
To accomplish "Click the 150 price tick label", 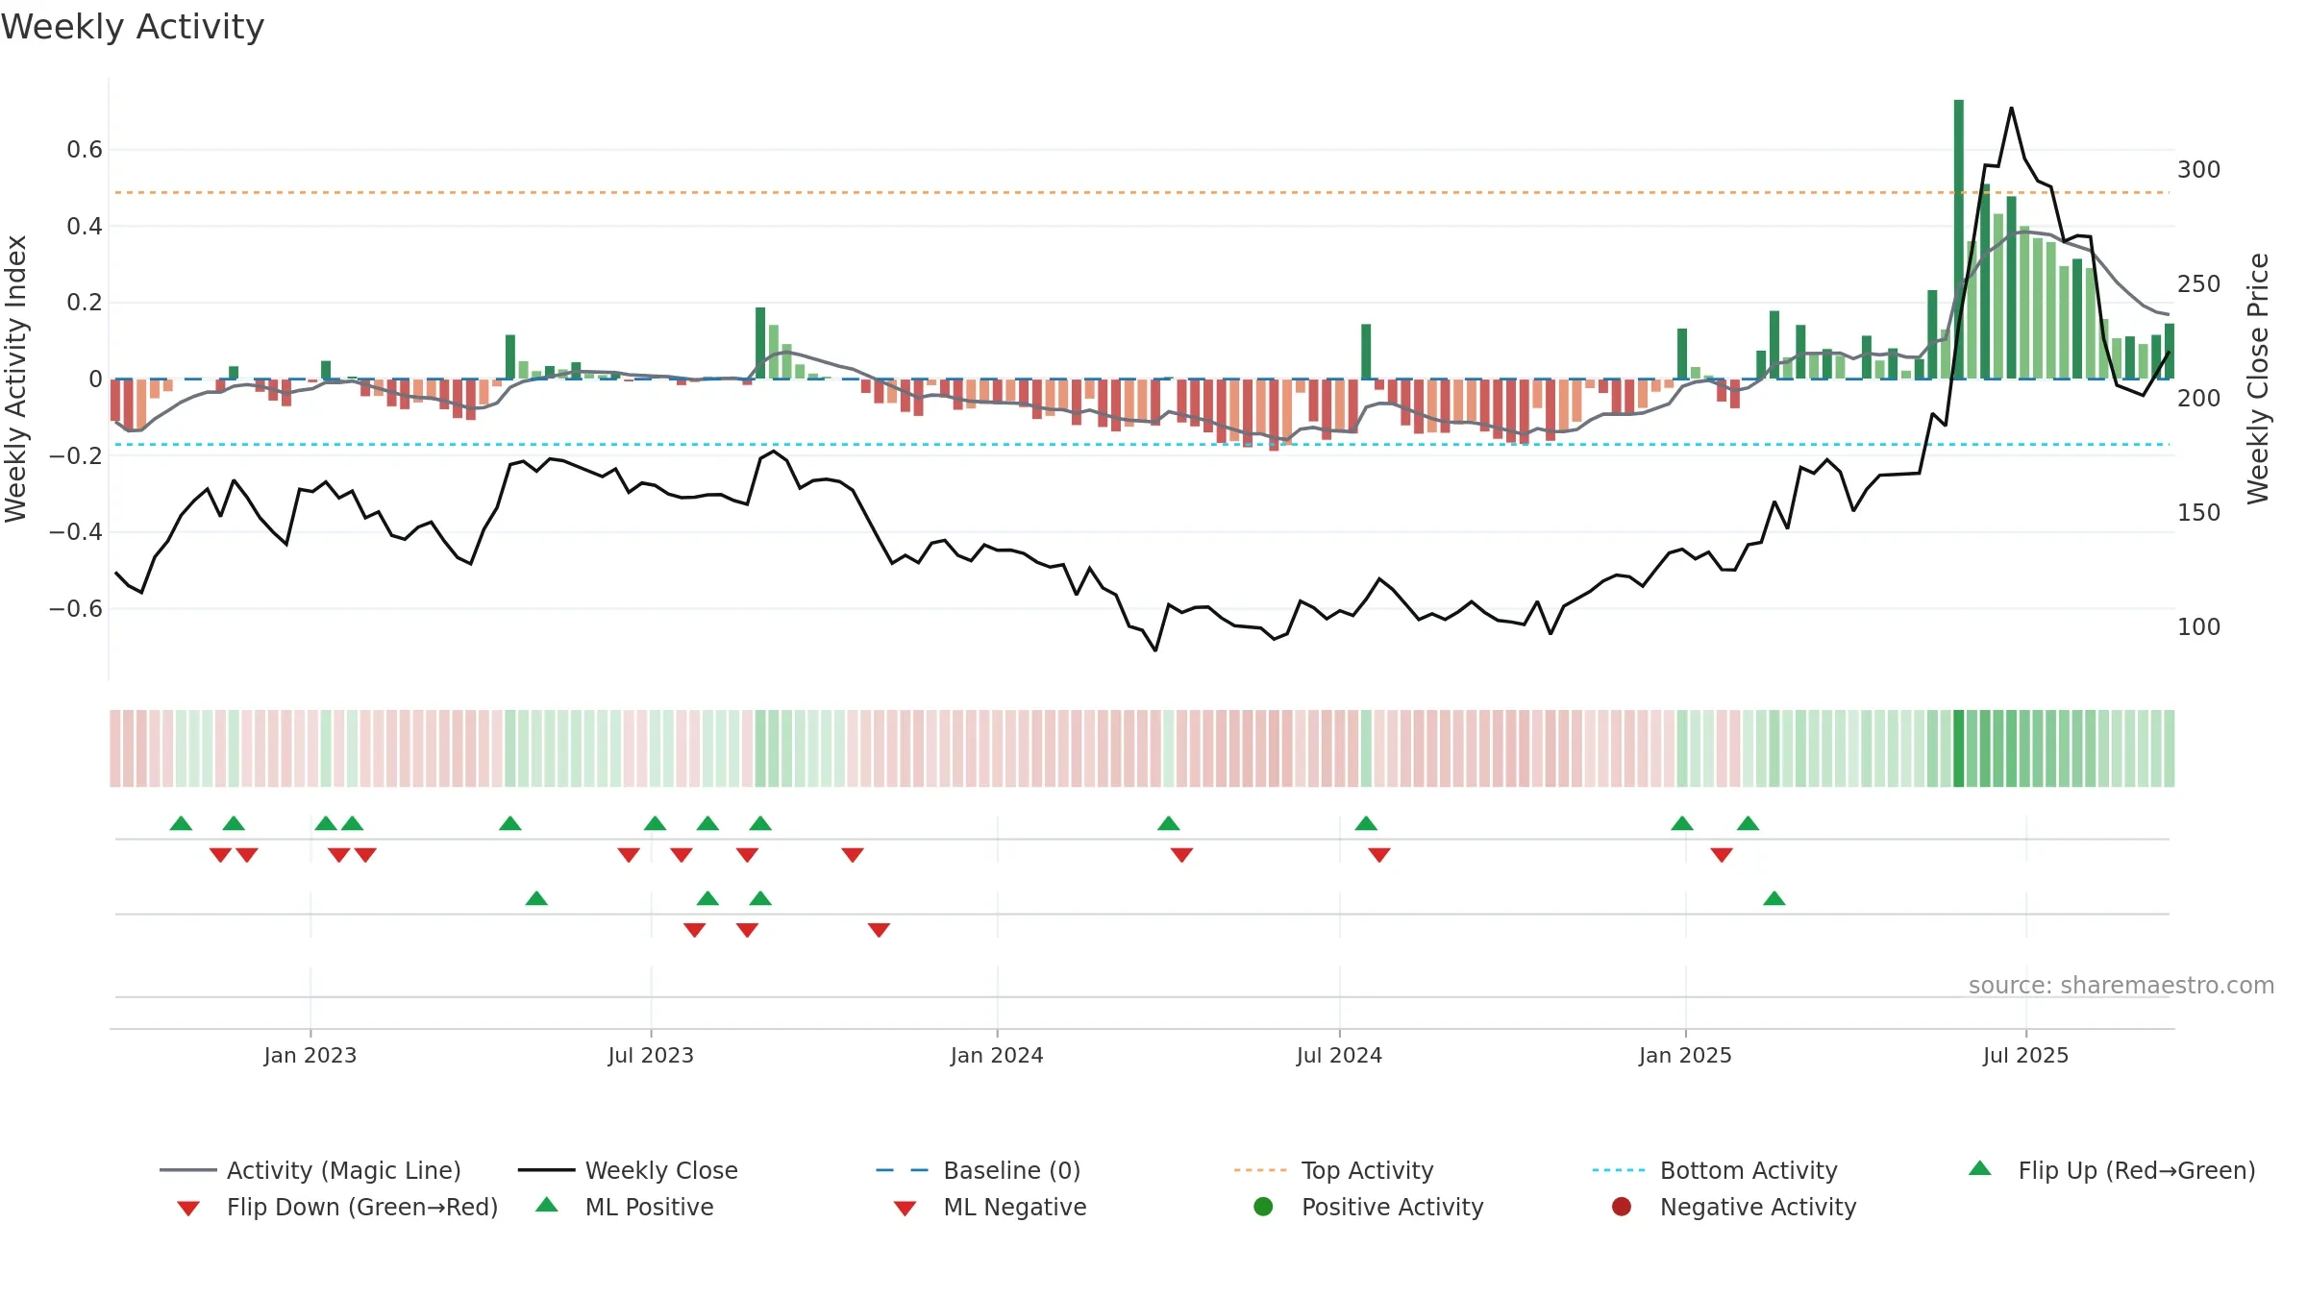I will point(2199,512).
